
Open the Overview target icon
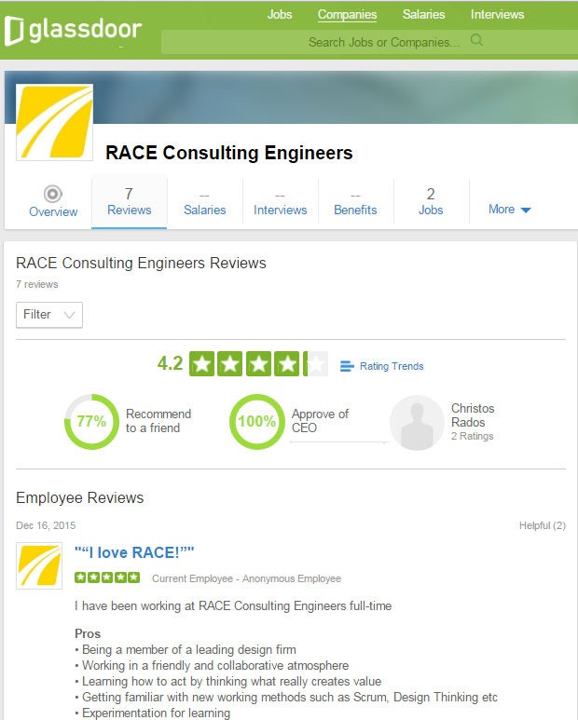(53, 194)
